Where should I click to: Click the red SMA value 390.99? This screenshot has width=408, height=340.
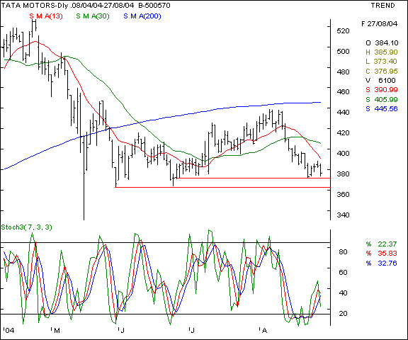click(x=386, y=90)
